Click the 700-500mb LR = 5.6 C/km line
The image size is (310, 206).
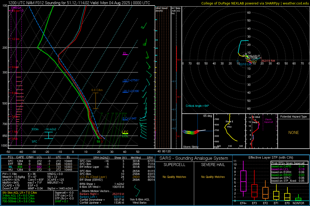click(18, 201)
